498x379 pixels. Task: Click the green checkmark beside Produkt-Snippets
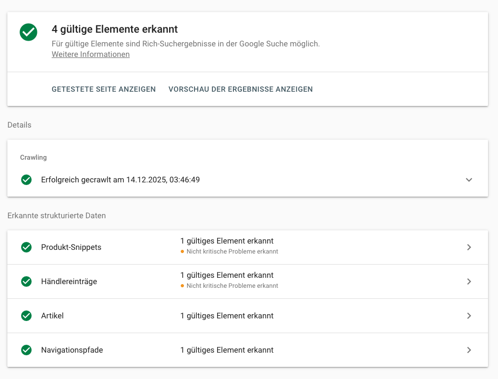pos(26,247)
